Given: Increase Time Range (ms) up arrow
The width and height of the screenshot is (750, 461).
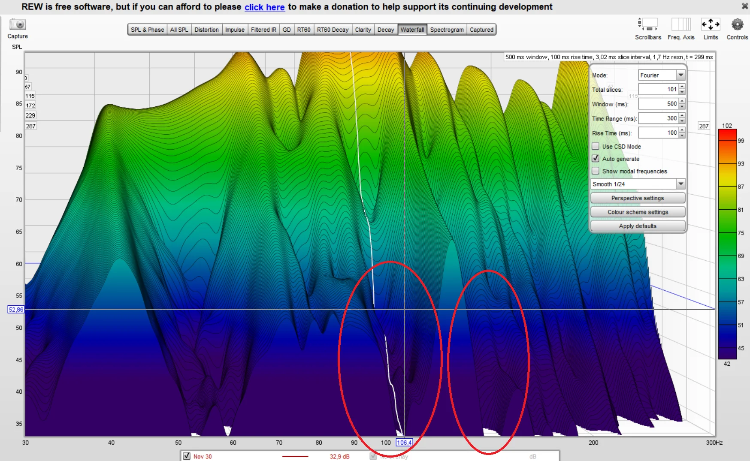Looking at the screenshot, I should 682,116.
